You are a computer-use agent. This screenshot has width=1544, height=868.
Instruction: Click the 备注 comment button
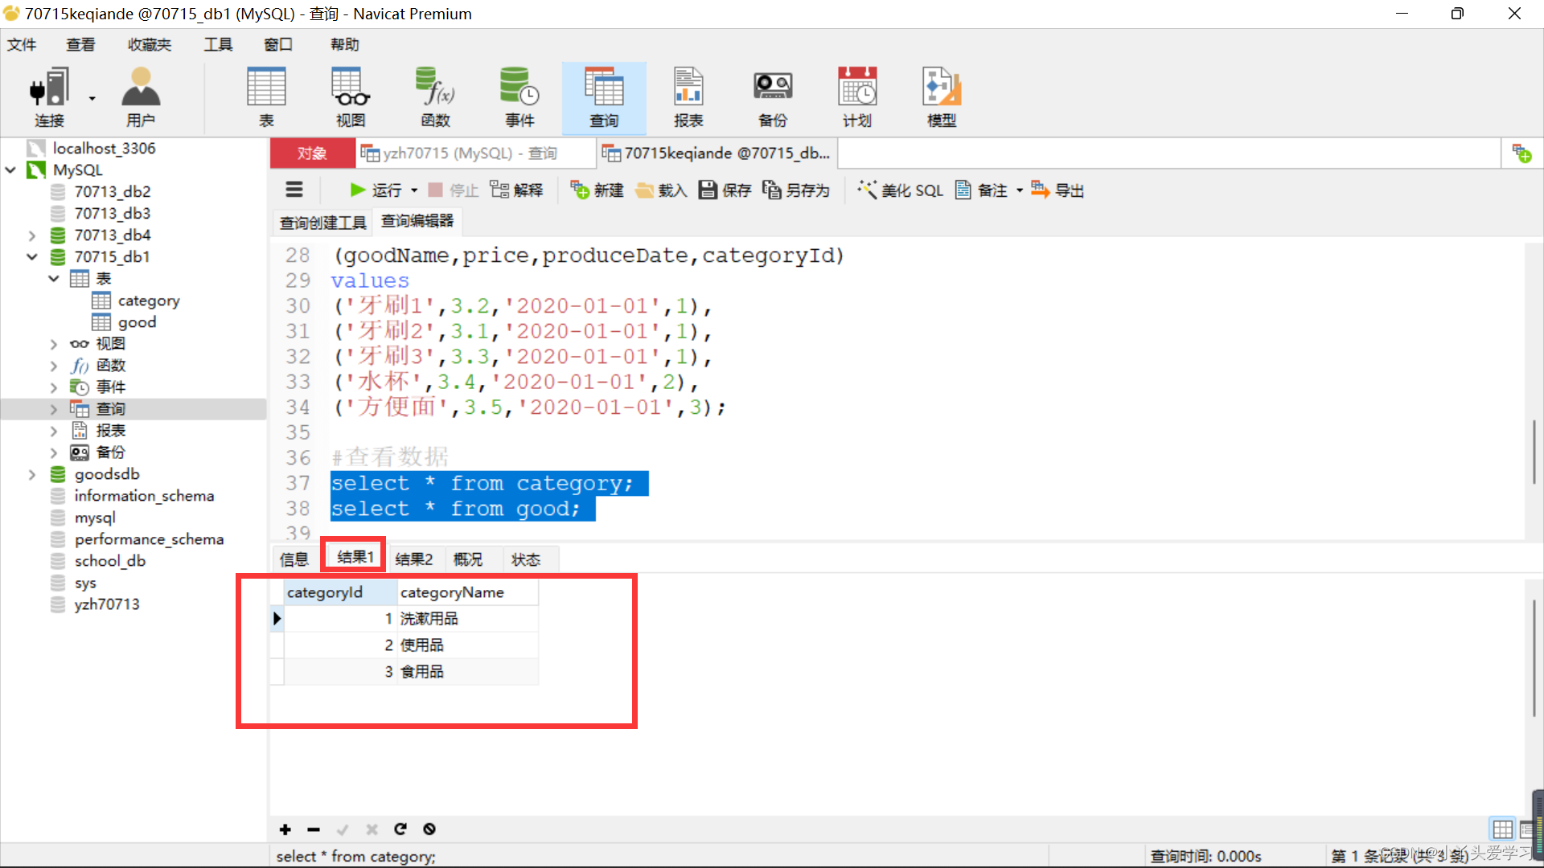tap(981, 190)
